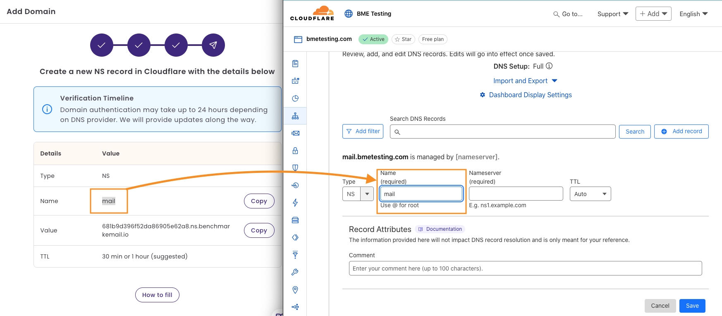This screenshot has height=316, width=722.
Task: Open the English language dropdown
Action: (693, 14)
